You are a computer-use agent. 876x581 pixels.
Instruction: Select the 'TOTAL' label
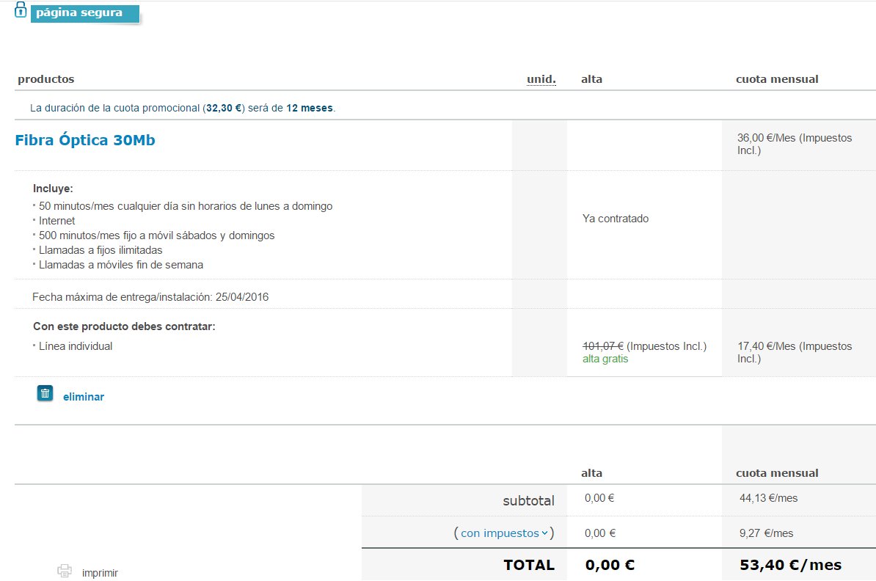pyautogui.click(x=529, y=566)
